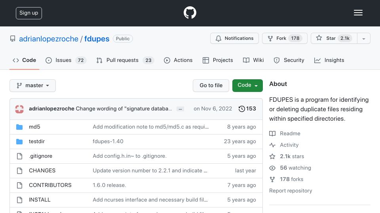This screenshot has width=380, height=213.
Task: Click the star icon beside 2.1k stars
Action: point(272,156)
